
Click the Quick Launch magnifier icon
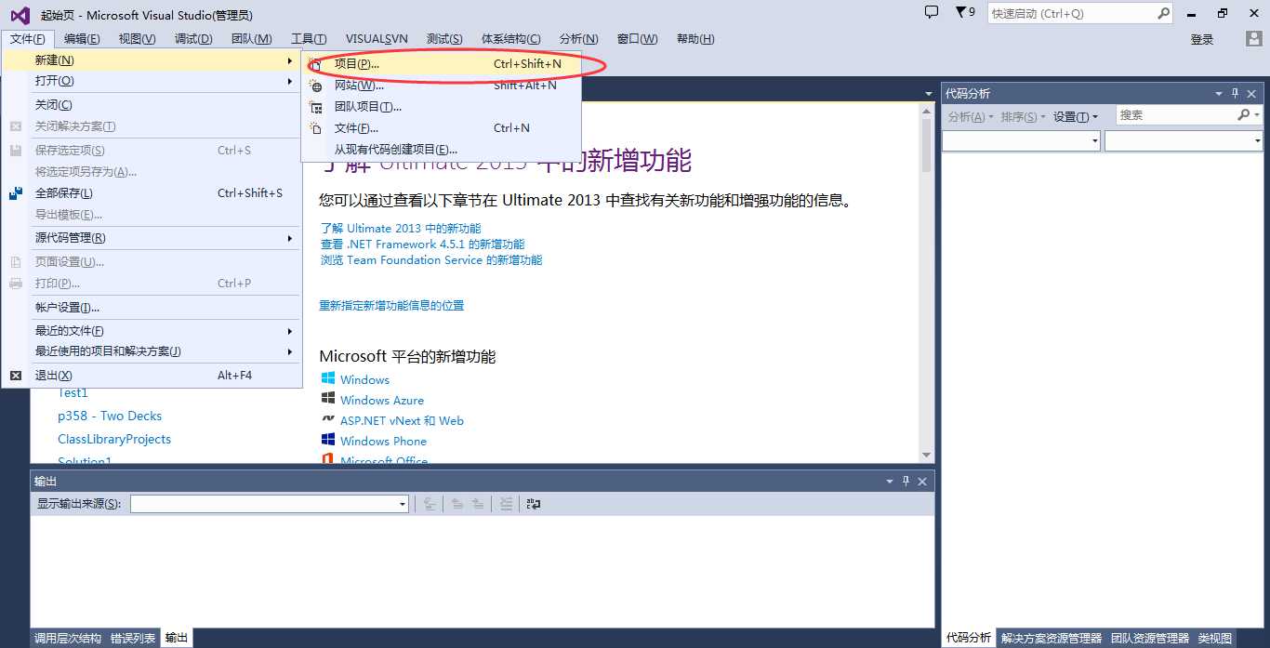[x=1163, y=13]
